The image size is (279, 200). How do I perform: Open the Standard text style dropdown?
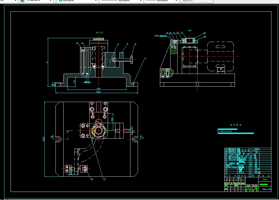click(x=39, y=1)
